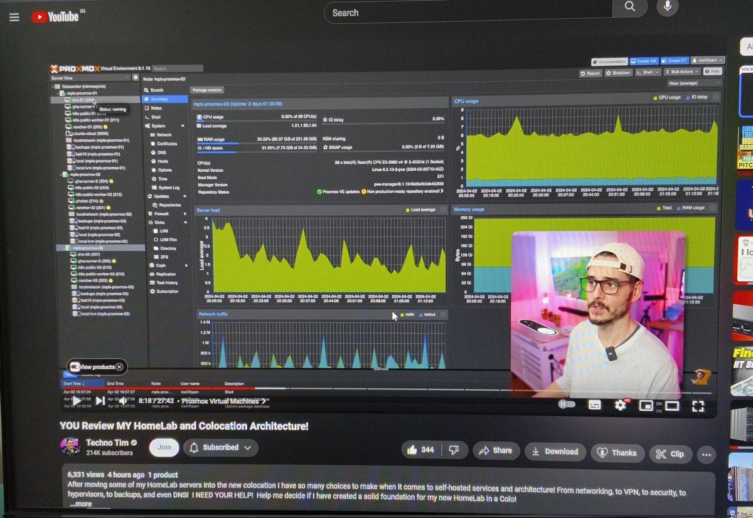Click the Shutdown button

618,73
